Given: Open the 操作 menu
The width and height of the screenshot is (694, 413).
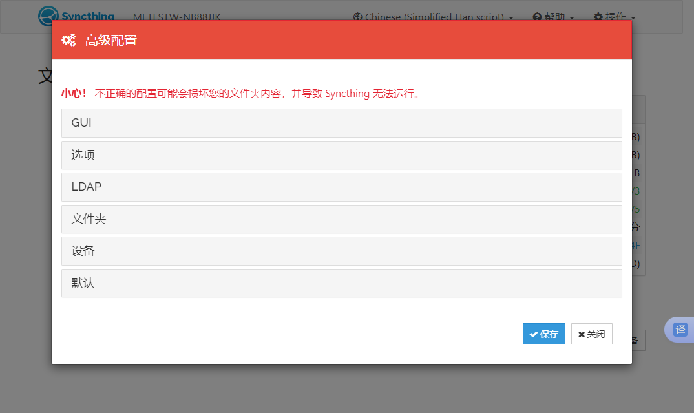Looking at the screenshot, I should click(613, 17).
